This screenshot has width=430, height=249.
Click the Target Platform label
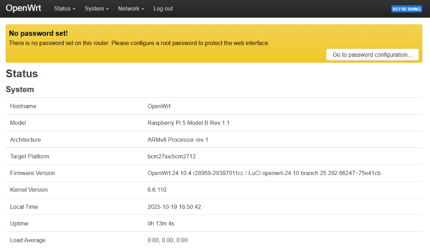tap(30, 156)
